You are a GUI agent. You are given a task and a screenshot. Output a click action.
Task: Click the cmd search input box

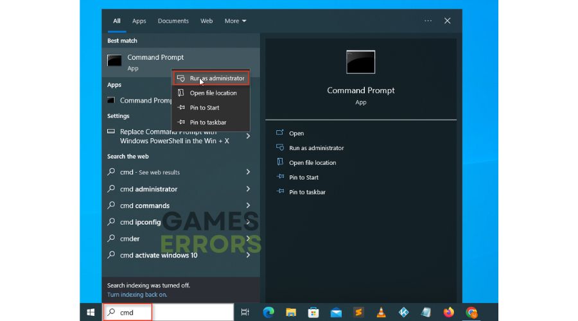[x=168, y=312]
